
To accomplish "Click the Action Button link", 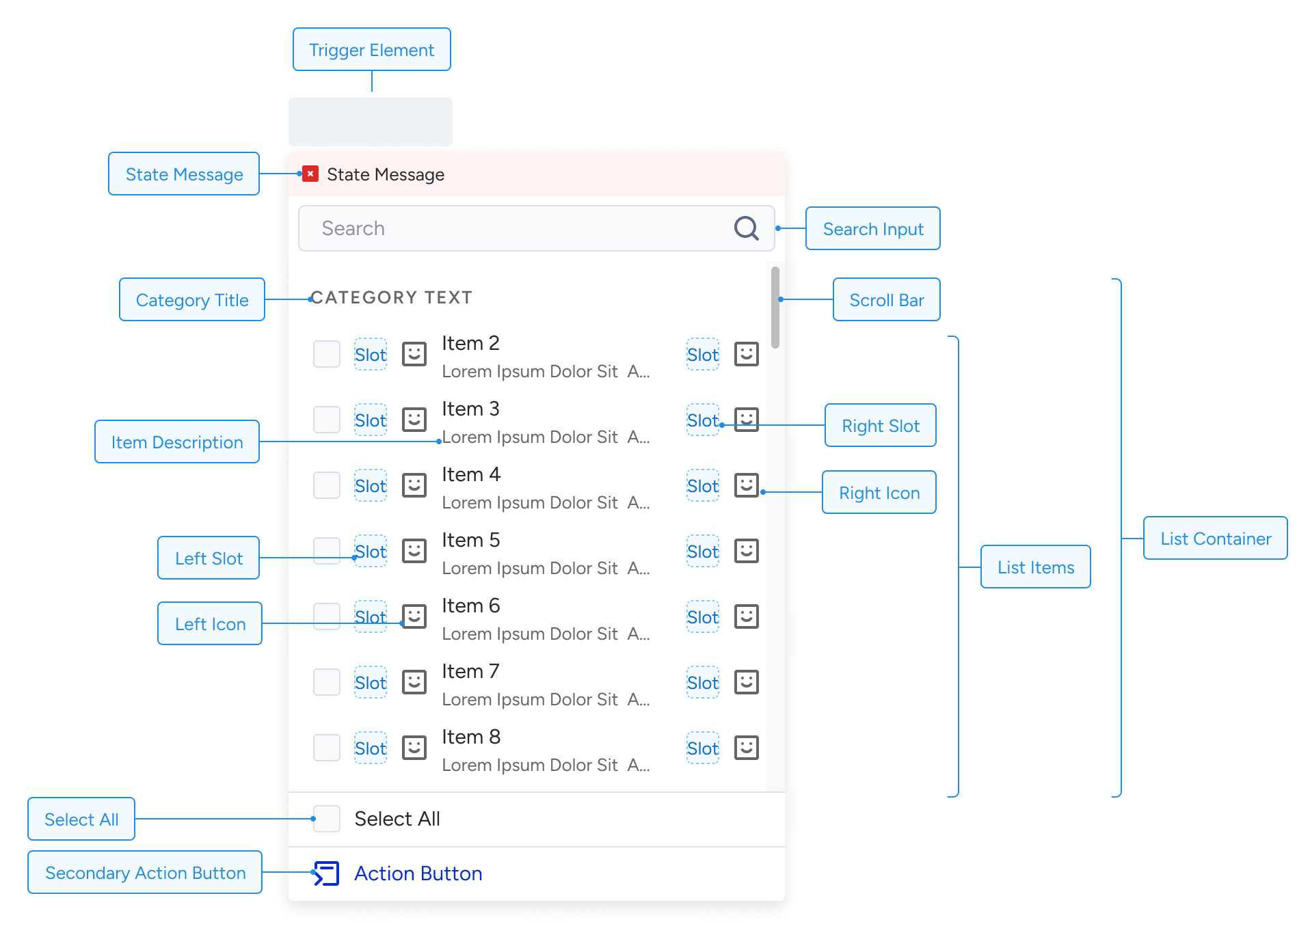I will pos(418,873).
